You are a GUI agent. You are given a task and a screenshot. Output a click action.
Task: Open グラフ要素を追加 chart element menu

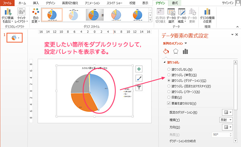[x=8, y=15]
